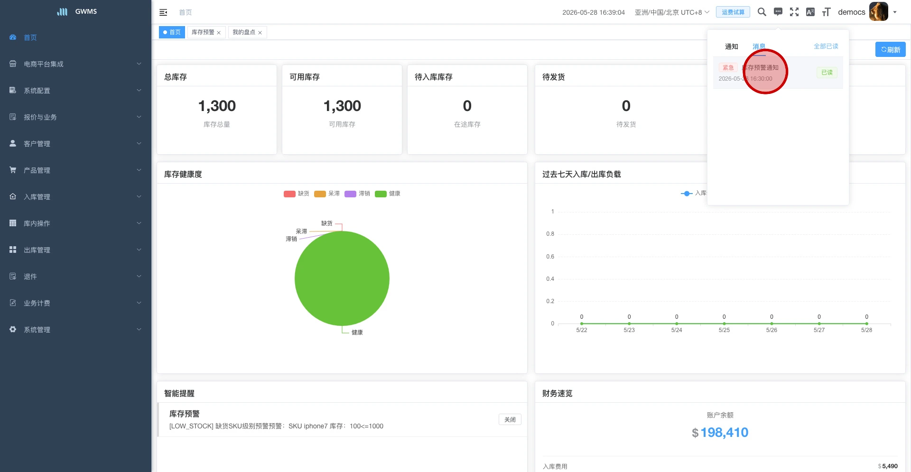Expand the 系统配置 menu chevron

click(x=139, y=90)
